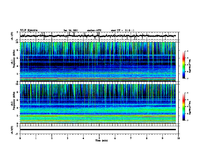This screenshot has width=201, height=155.
Task: Click the ch.1 color bar log(PSD) unit label
Action: point(190,66)
